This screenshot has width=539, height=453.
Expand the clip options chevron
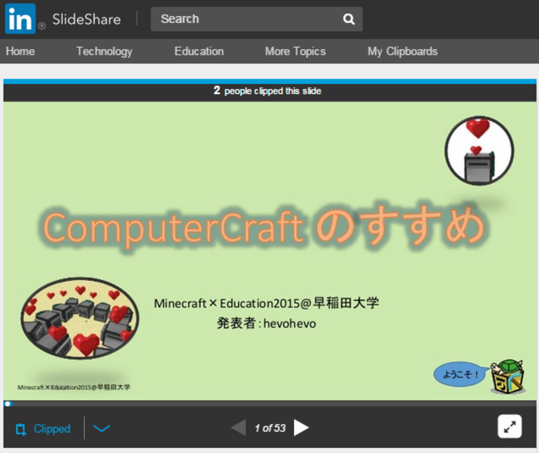[x=102, y=428]
